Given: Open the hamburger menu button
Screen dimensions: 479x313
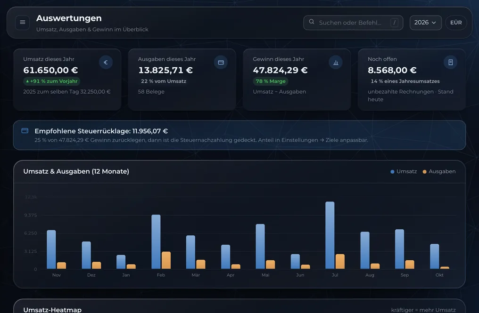Looking at the screenshot, I should (x=22, y=23).
